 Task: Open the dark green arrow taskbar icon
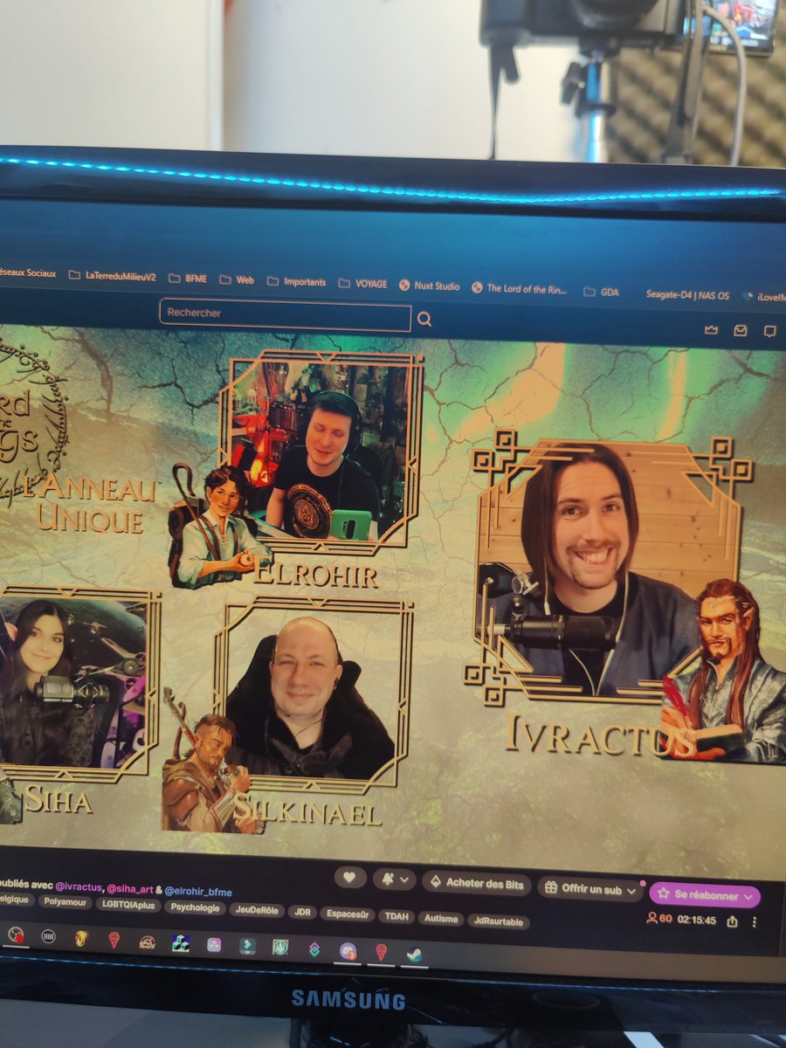coord(247,945)
